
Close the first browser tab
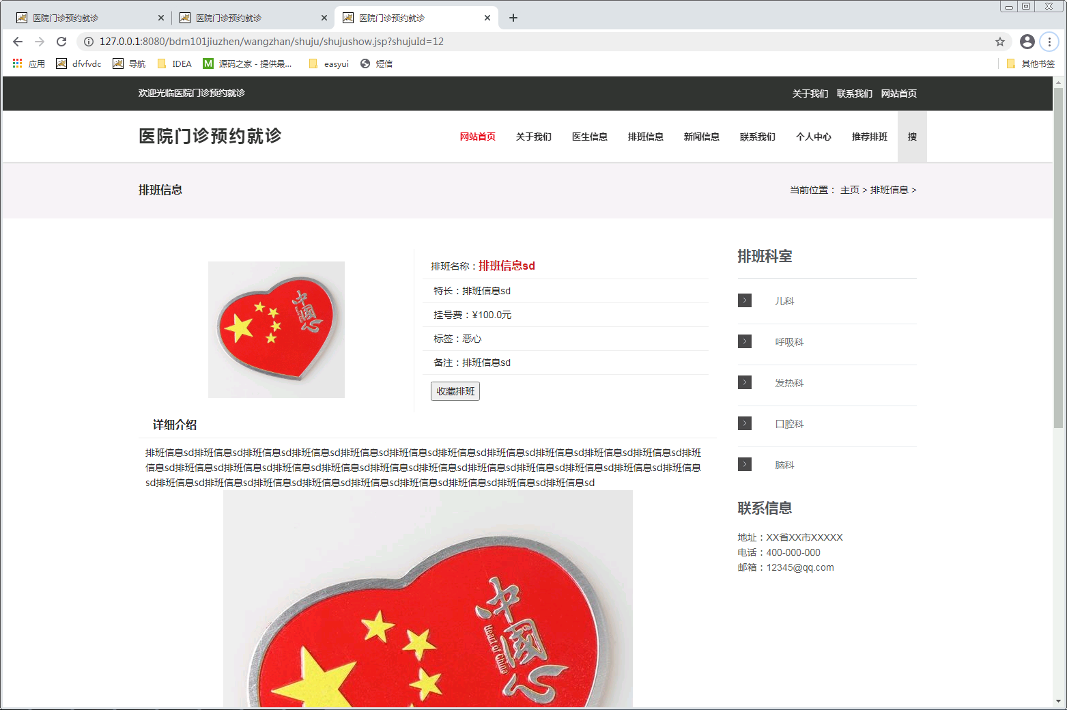coord(161,18)
